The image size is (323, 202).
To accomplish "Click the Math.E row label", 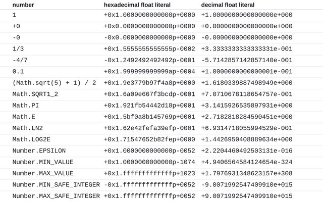I will coord(24,117).
